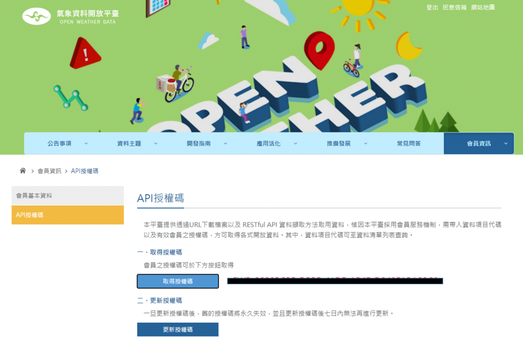Expand the 應用活化 menu chevron
This screenshot has height=342, width=523.
(x=296, y=144)
